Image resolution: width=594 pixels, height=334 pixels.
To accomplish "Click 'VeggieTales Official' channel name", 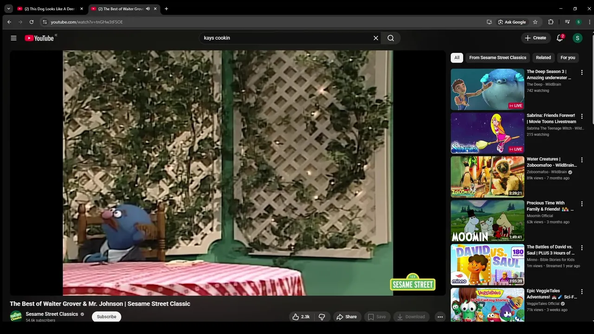I will [543, 304].
